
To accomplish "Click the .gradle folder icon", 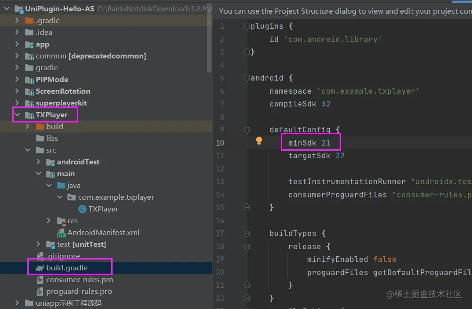I will 29,20.
